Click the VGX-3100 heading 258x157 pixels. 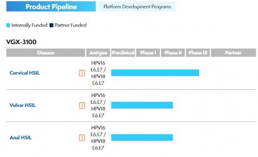coord(21,42)
